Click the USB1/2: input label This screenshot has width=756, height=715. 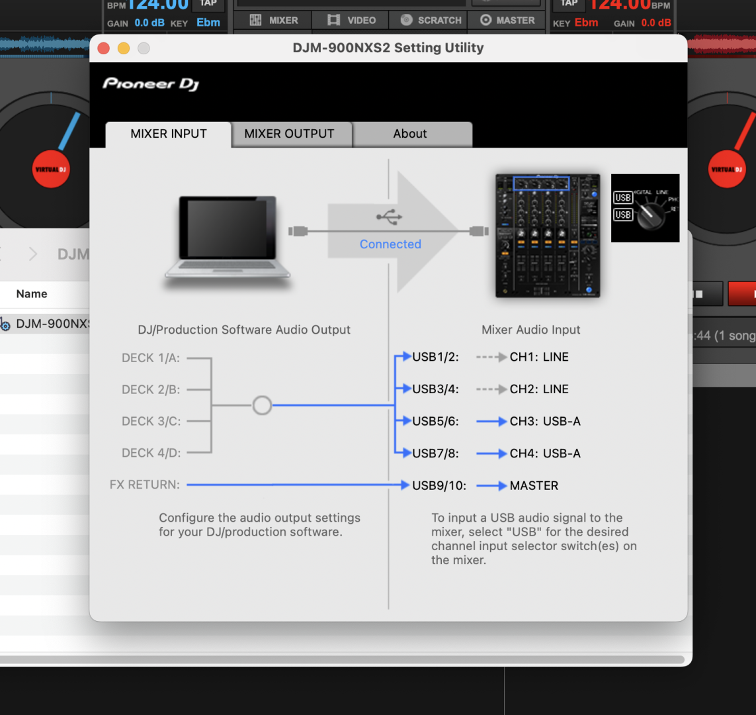tap(435, 357)
